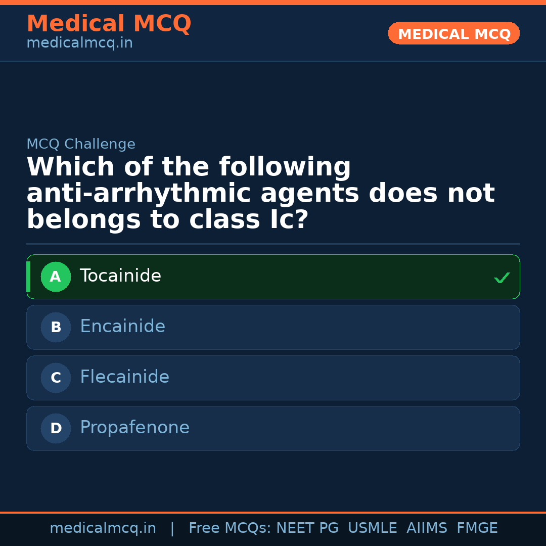The height and width of the screenshot is (546, 546).
Task: Choose the Flecainide answer option
Action: click(x=273, y=378)
